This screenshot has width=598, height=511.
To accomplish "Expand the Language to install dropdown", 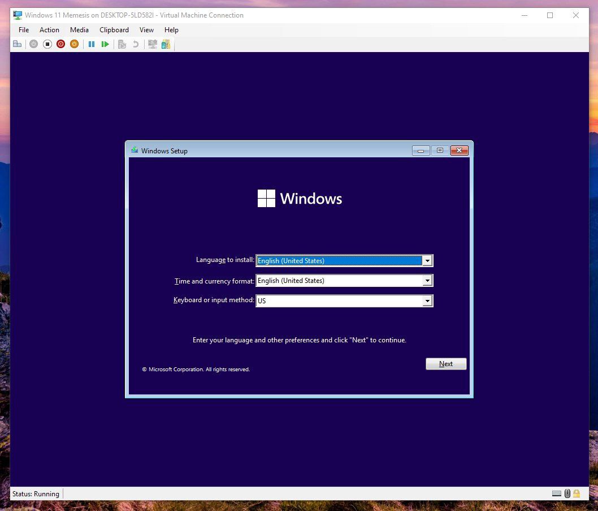I will click(427, 261).
